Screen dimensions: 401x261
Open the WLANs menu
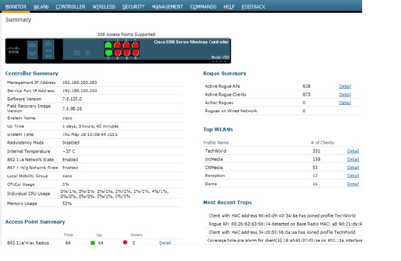pyautogui.click(x=41, y=7)
